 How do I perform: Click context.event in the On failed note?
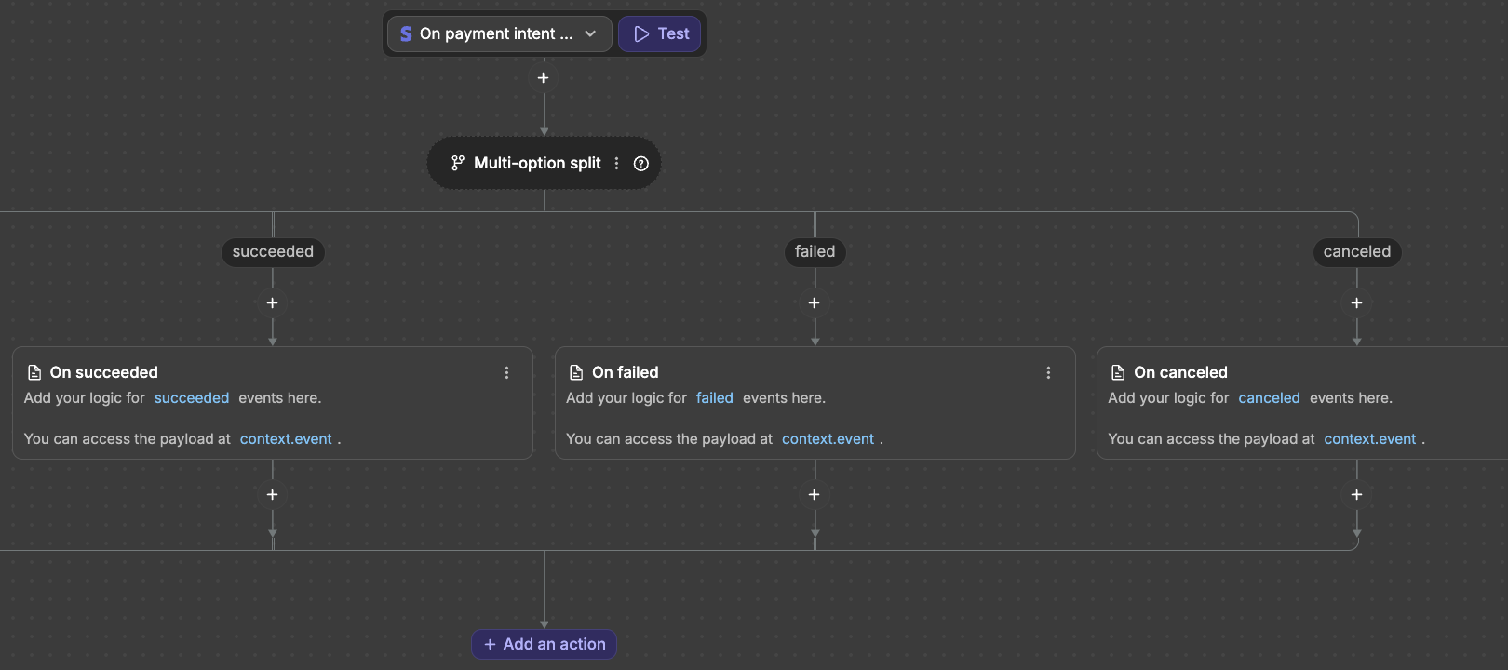point(828,439)
